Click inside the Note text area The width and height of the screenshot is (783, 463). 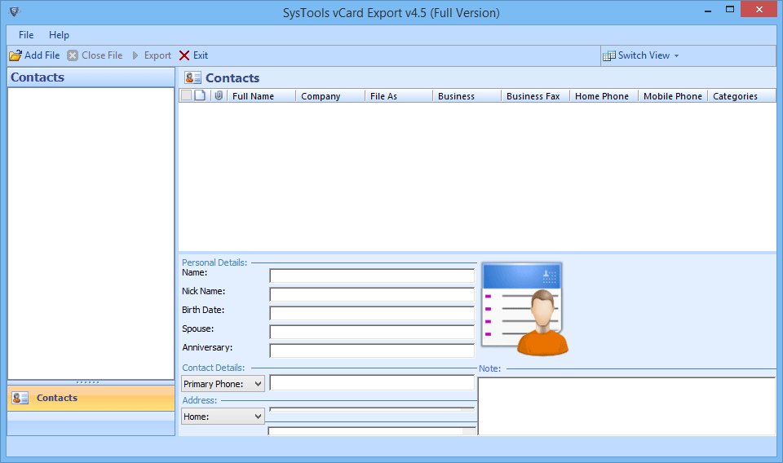coord(626,406)
